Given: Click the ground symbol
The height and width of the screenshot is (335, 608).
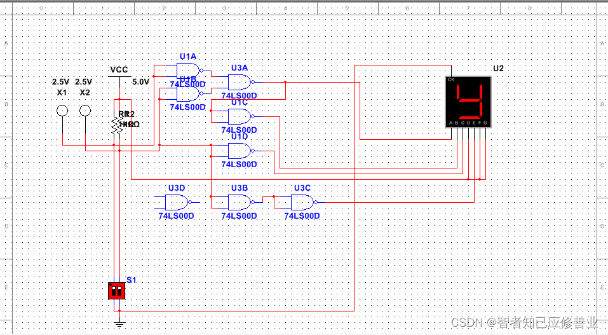Looking at the screenshot, I should (x=119, y=324).
